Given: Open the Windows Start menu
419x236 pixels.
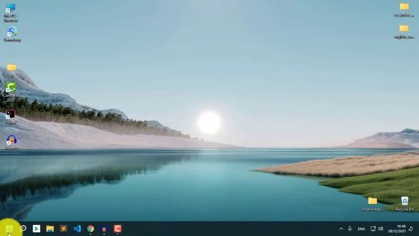Looking at the screenshot, I should click(9, 229).
